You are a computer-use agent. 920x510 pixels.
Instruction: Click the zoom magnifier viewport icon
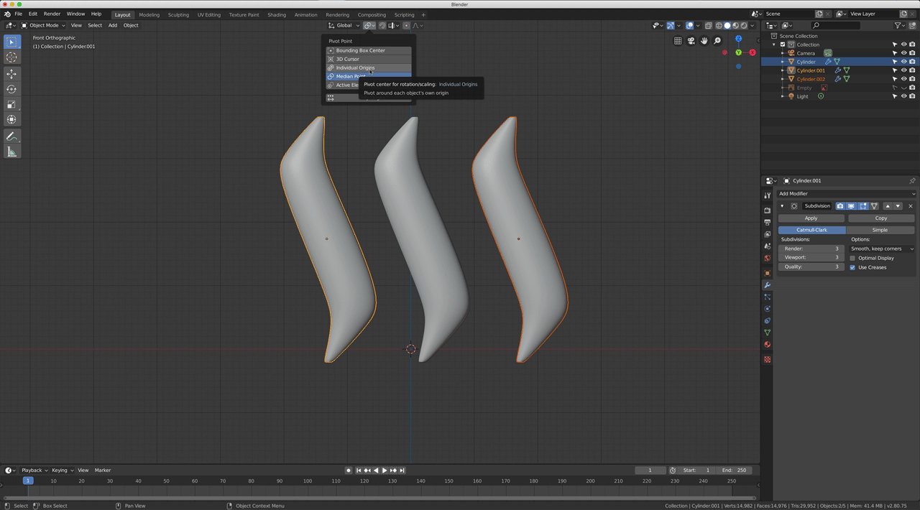click(717, 41)
